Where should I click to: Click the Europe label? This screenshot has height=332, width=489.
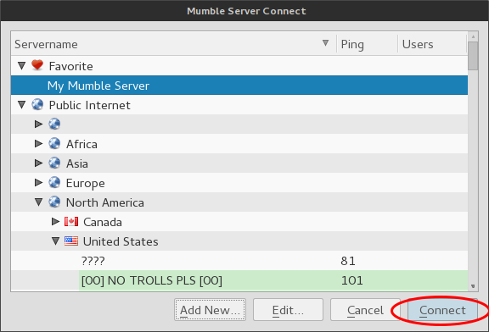pyautogui.click(x=86, y=183)
